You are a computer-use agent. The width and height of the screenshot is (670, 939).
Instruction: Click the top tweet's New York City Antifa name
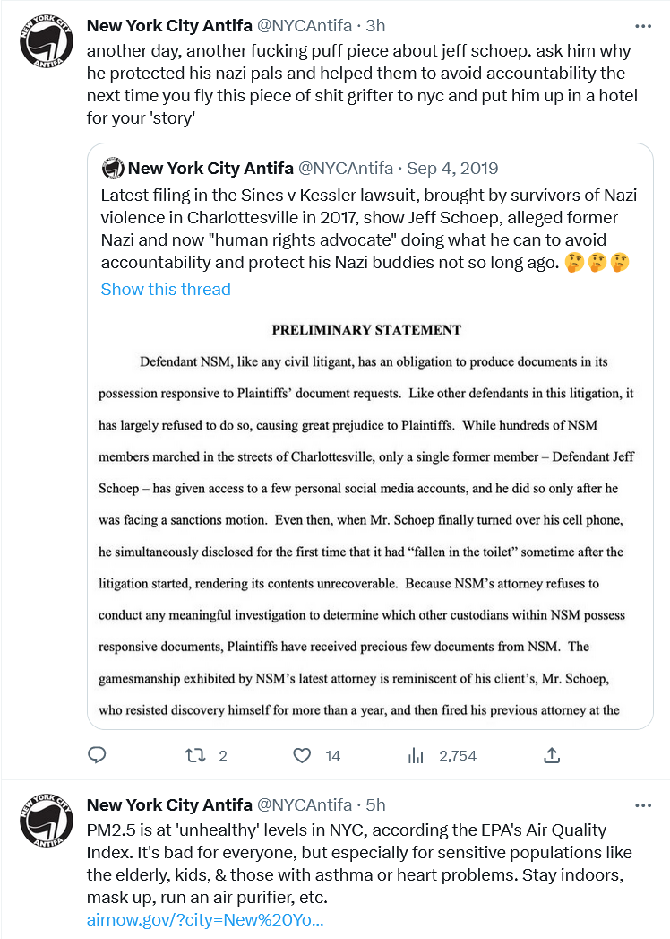coord(169,26)
